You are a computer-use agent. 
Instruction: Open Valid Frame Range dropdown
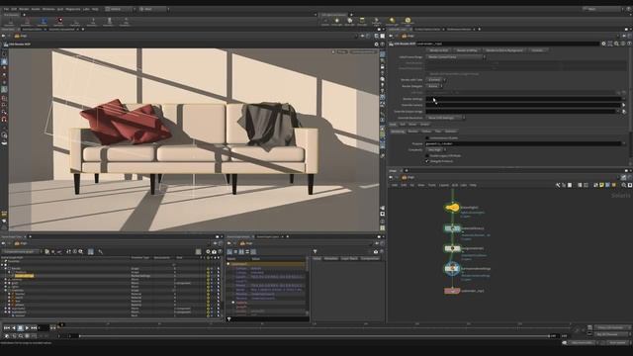pyautogui.click(x=456, y=57)
